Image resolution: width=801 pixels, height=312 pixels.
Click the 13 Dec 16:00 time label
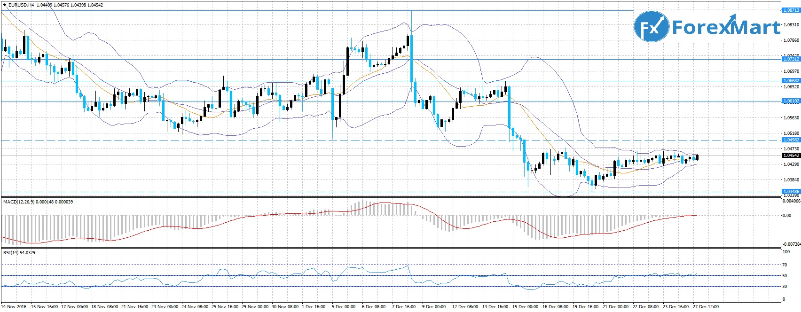coord(495,307)
